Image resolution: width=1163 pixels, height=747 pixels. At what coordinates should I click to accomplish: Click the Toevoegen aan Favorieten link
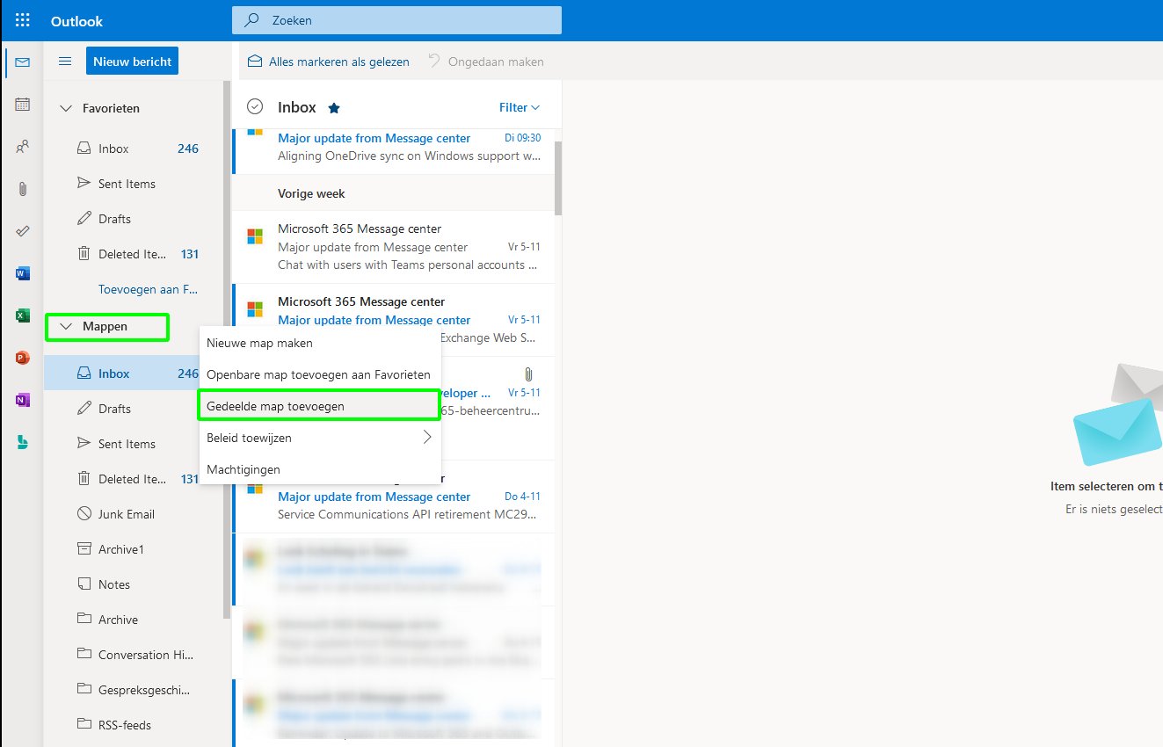[x=148, y=289]
